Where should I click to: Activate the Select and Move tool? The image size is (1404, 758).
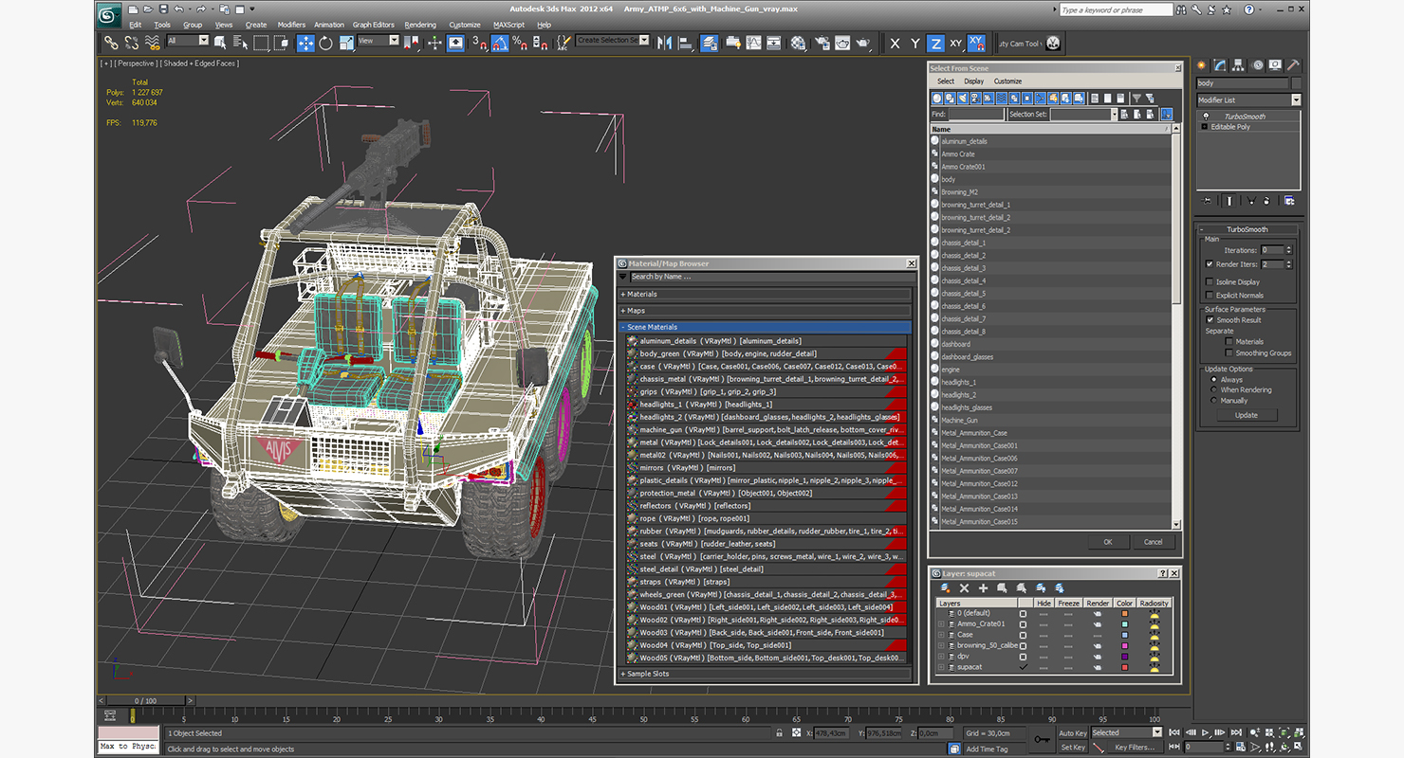point(305,43)
